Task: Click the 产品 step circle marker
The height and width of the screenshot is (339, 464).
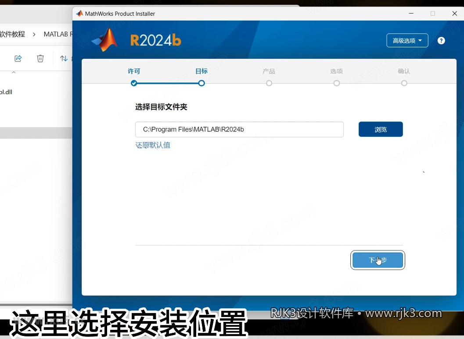Action: pyautogui.click(x=269, y=83)
